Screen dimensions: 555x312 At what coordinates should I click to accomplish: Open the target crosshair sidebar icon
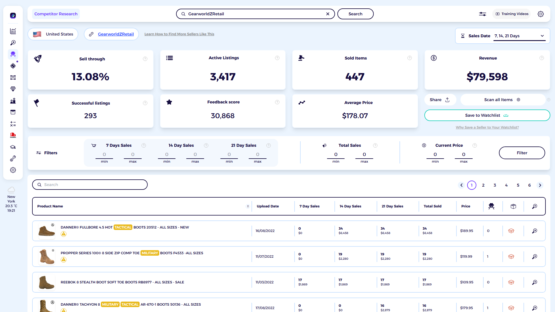pos(13,66)
